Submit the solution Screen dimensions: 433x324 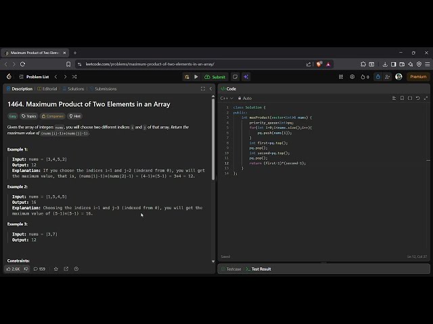[x=215, y=77]
